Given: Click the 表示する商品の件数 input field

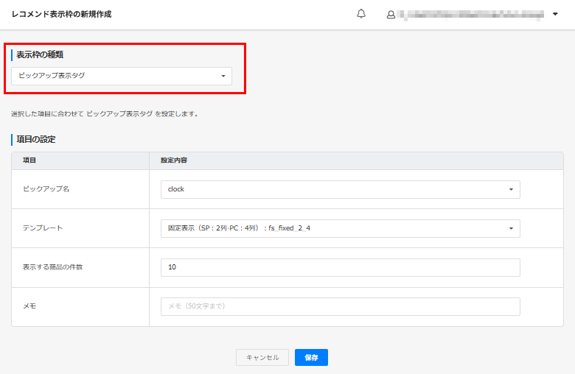Looking at the screenshot, I should coord(341,267).
